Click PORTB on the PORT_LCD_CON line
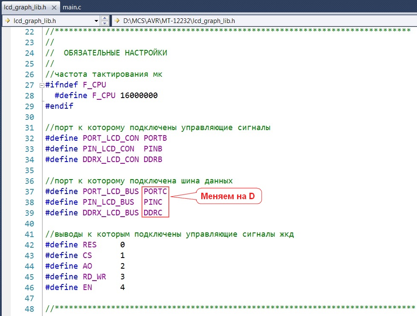This screenshot has width=417, height=316. 155,138
